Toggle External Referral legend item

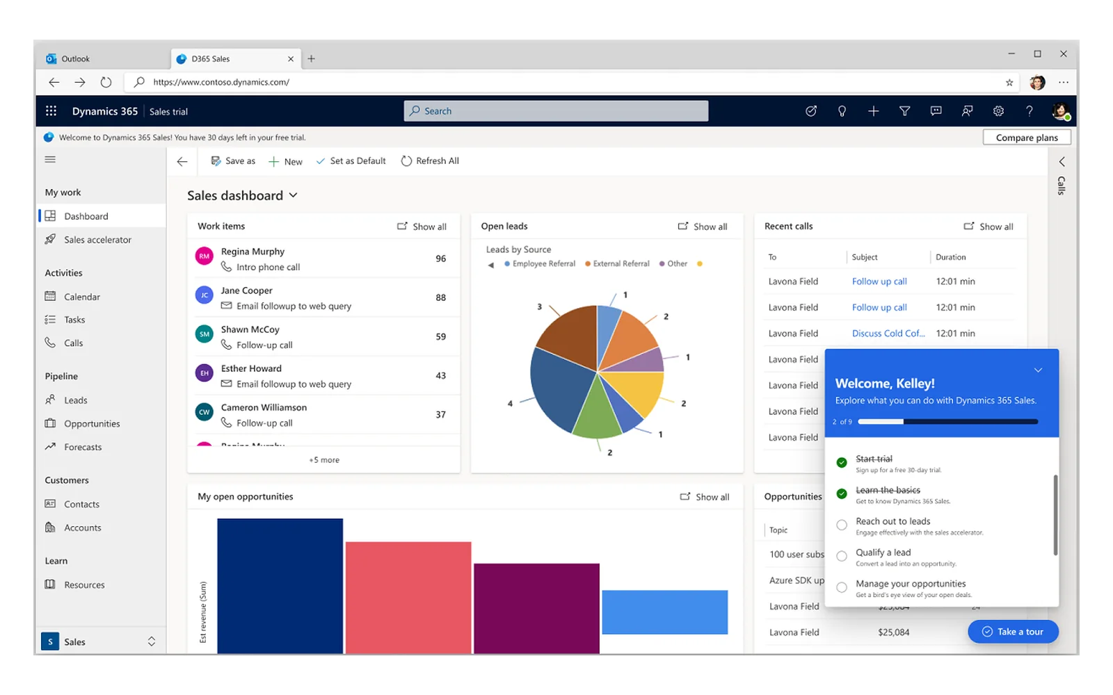617,264
